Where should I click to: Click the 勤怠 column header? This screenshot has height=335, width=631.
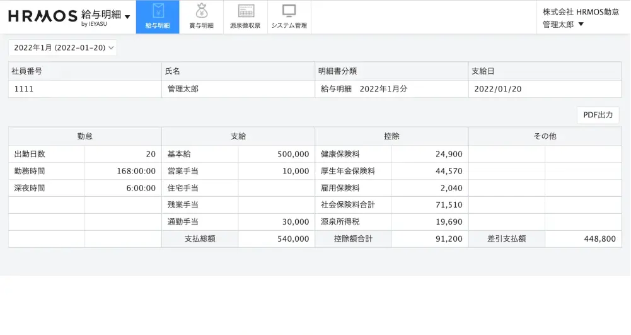click(85, 136)
